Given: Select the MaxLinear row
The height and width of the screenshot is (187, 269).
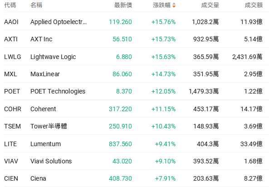Looking at the screenshot, I should coord(134,74).
